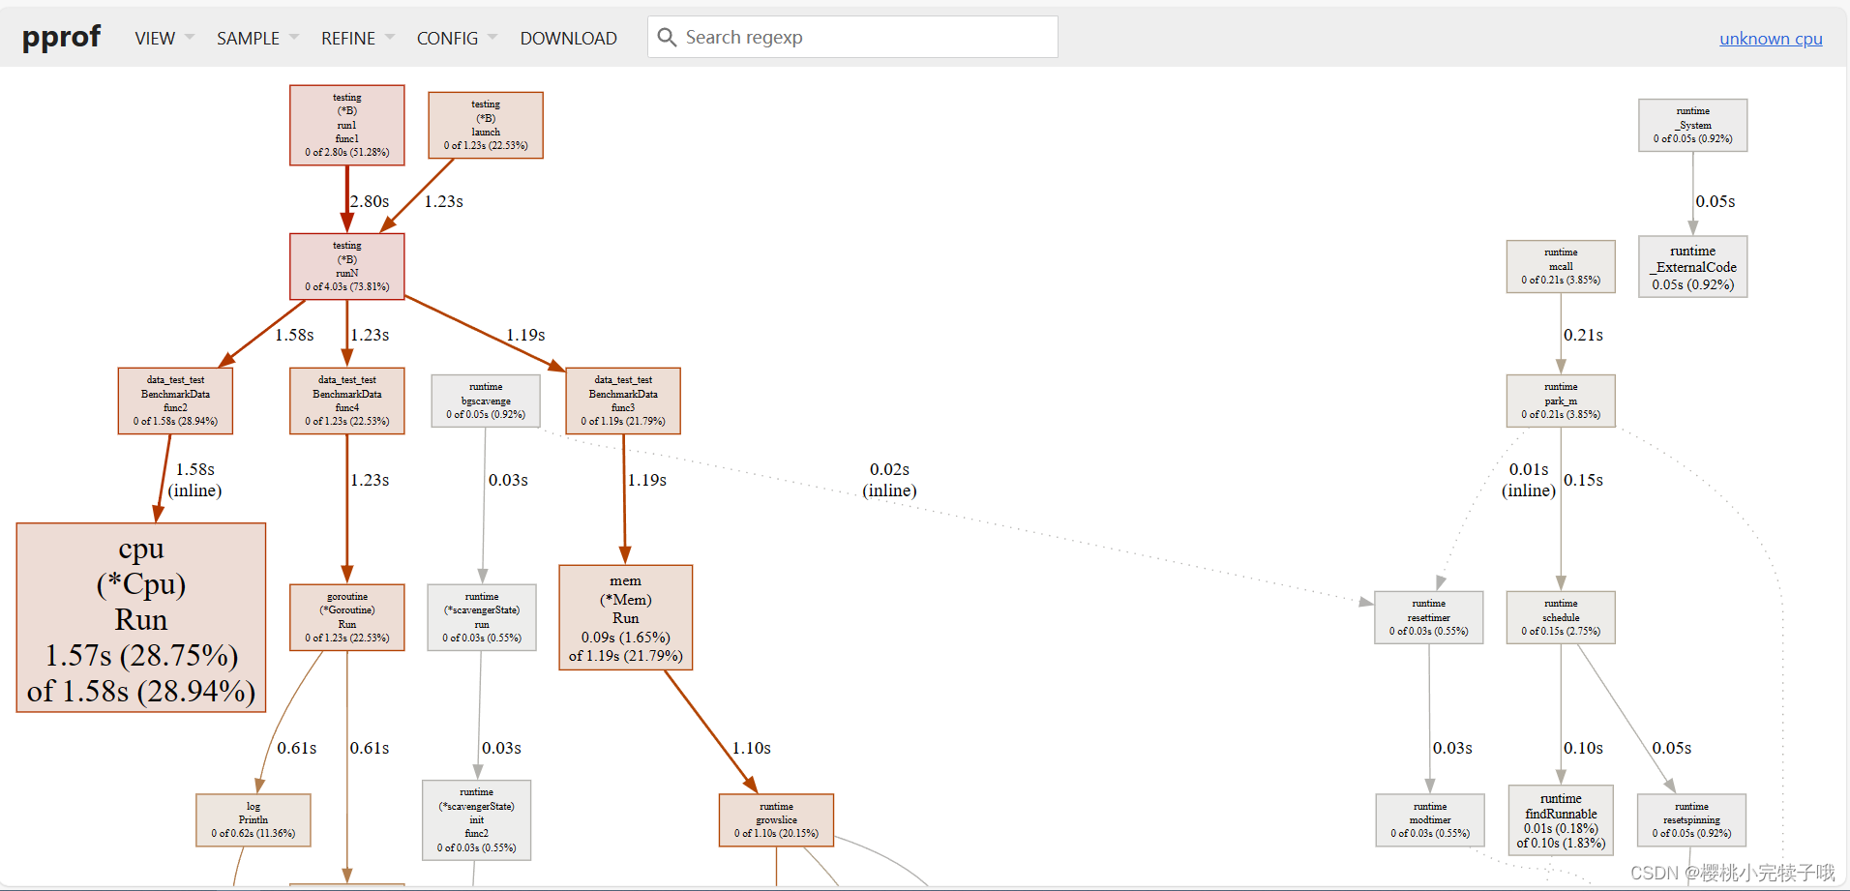Select the runtime schedule node
Viewport: 1850px width, 891px height.
(1561, 617)
